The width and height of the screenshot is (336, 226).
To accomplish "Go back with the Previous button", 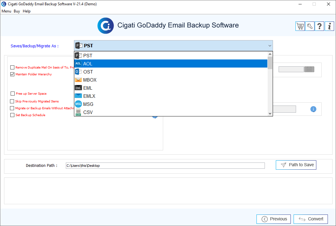I will [273, 219].
